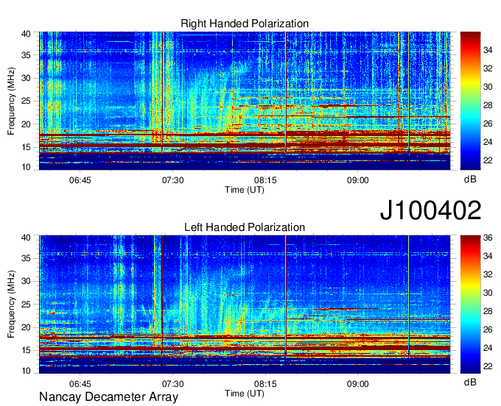The width and height of the screenshot is (501, 406).
Task: Click the 30 MHz tick label of left-handed plot
Action: pos(26,281)
